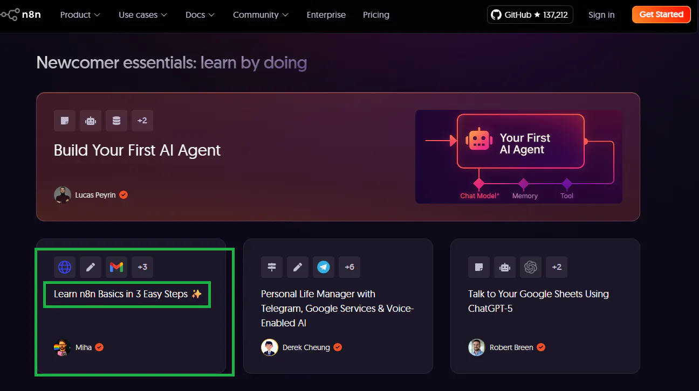Screen dimensions: 699x391
Task: Click the pencil icon on the Personal Life Manager card
Action: click(298, 267)
